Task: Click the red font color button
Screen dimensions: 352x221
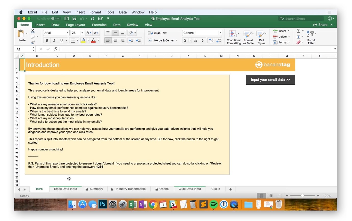Action: [93, 40]
